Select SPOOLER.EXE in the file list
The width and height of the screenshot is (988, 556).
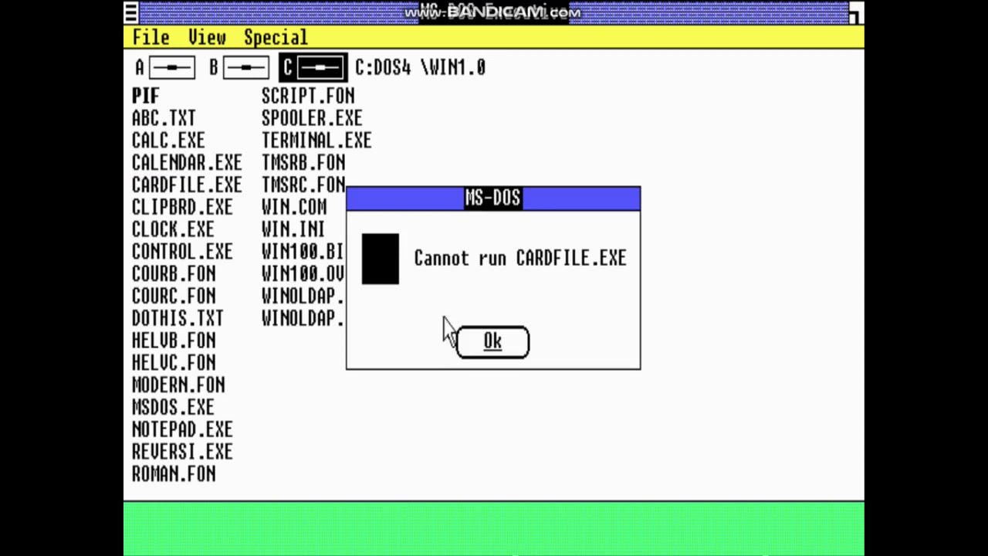click(x=312, y=118)
